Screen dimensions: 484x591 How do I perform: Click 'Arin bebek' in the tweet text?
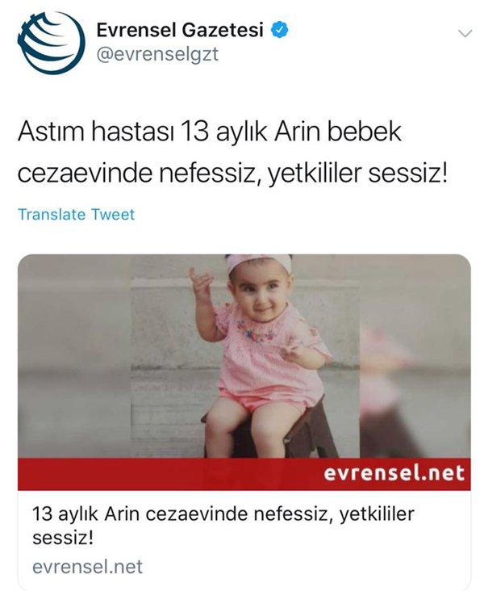tap(338, 132)
